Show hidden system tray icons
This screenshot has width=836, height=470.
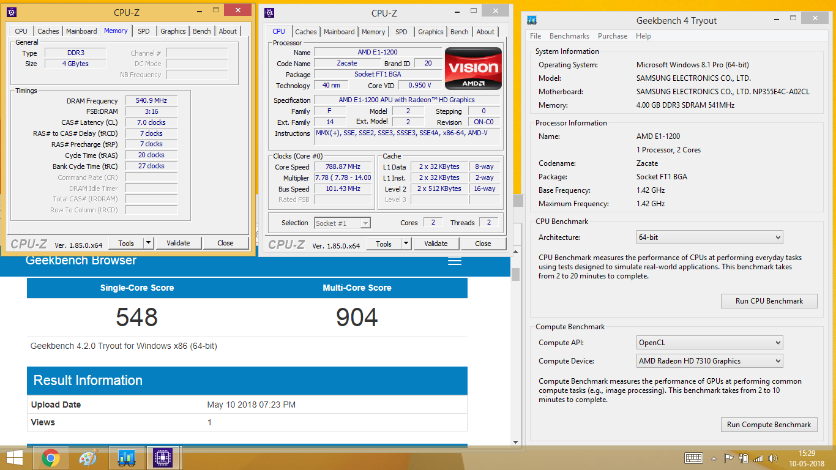tap(714, 458)
